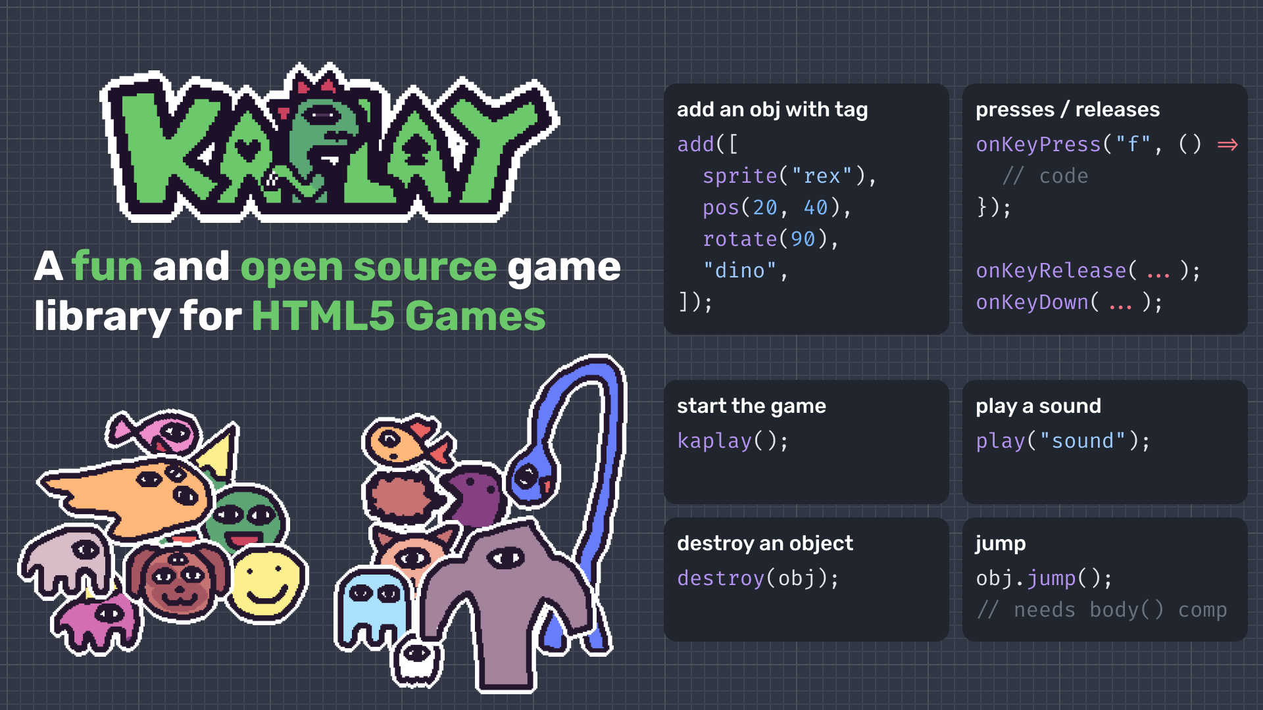Screen dimensions: 1263x710
Task: Click the KAPLAY pixel-art logo
Action: click(329, 143)
